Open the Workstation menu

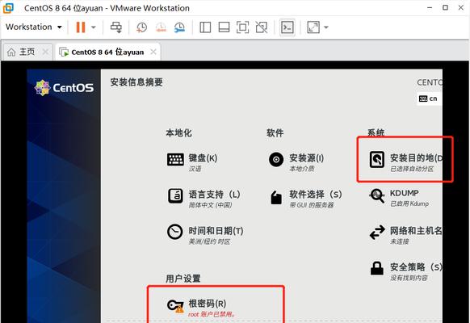[34, 27]
